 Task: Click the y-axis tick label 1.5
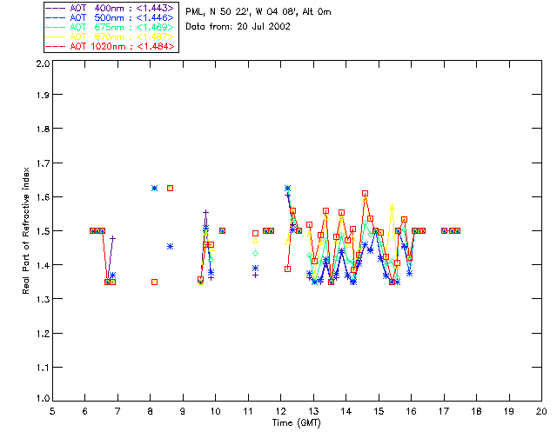(43, 231)
